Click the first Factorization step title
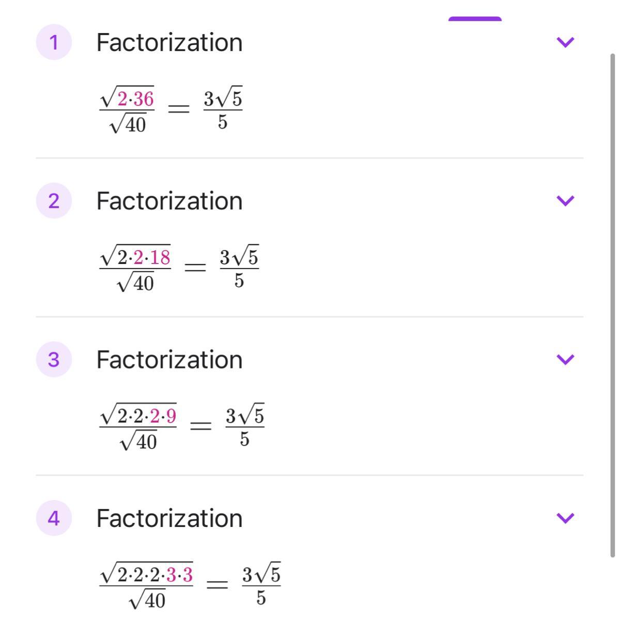Screen dimensions: 620x620 (169, 42)
